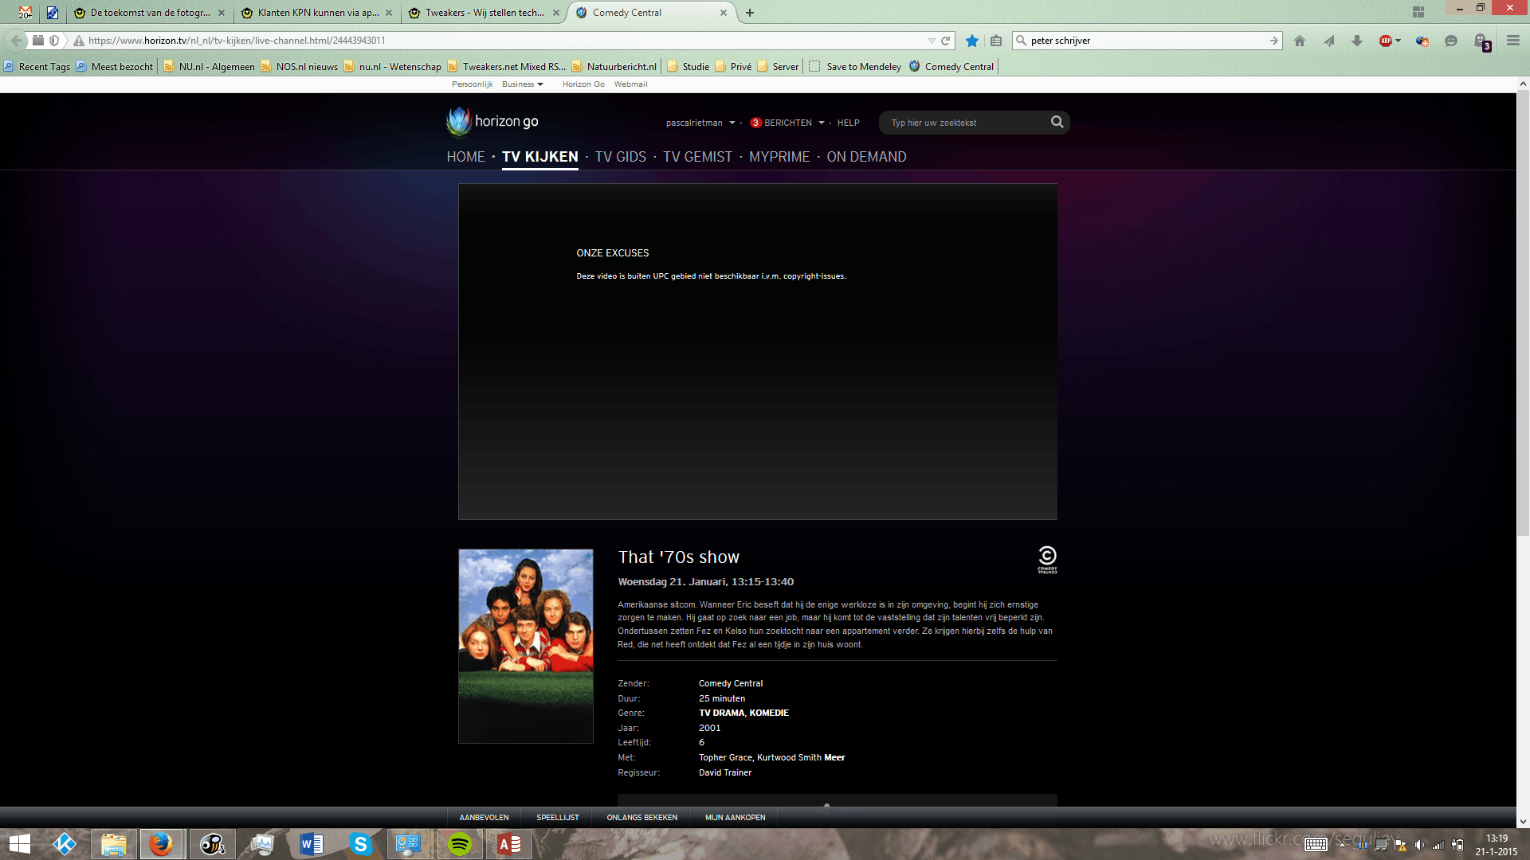Viewport: 1530px width, 860px height.
Task: Open the Firefox hamburger menu
Action: [x=1512, y=41]
